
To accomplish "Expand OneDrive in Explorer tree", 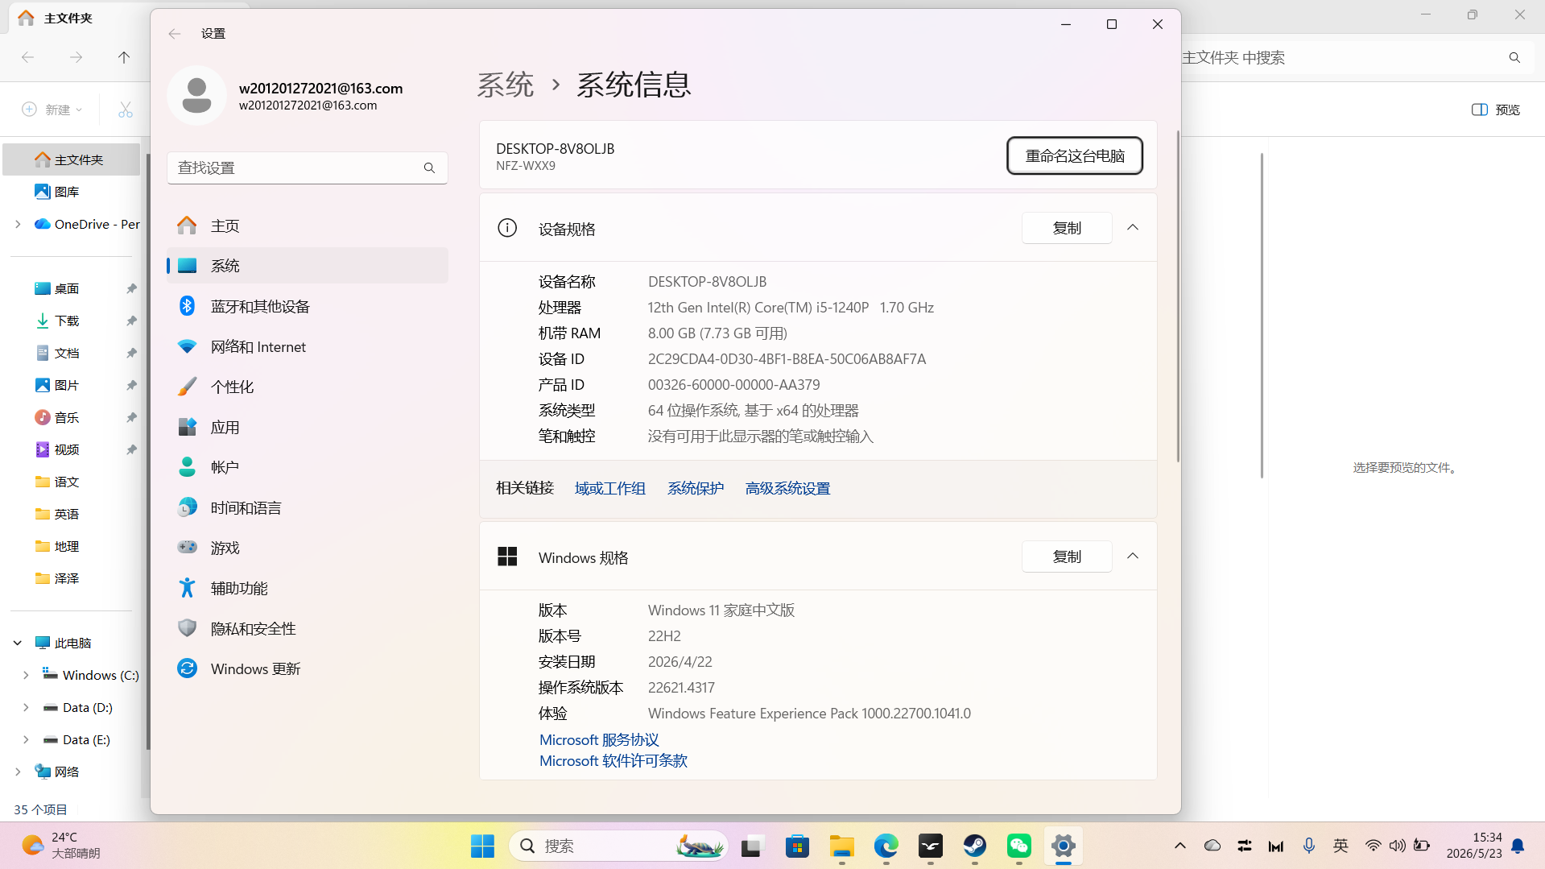I will tap(18, 224).
